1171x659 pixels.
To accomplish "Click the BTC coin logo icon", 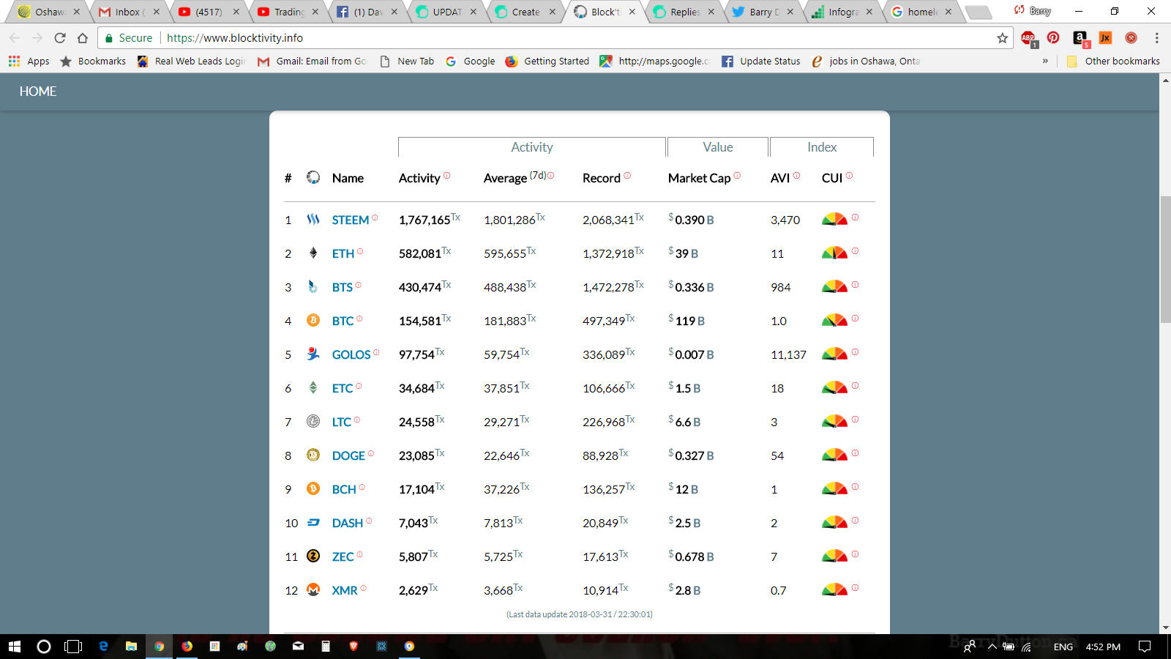I will [313, 320].
